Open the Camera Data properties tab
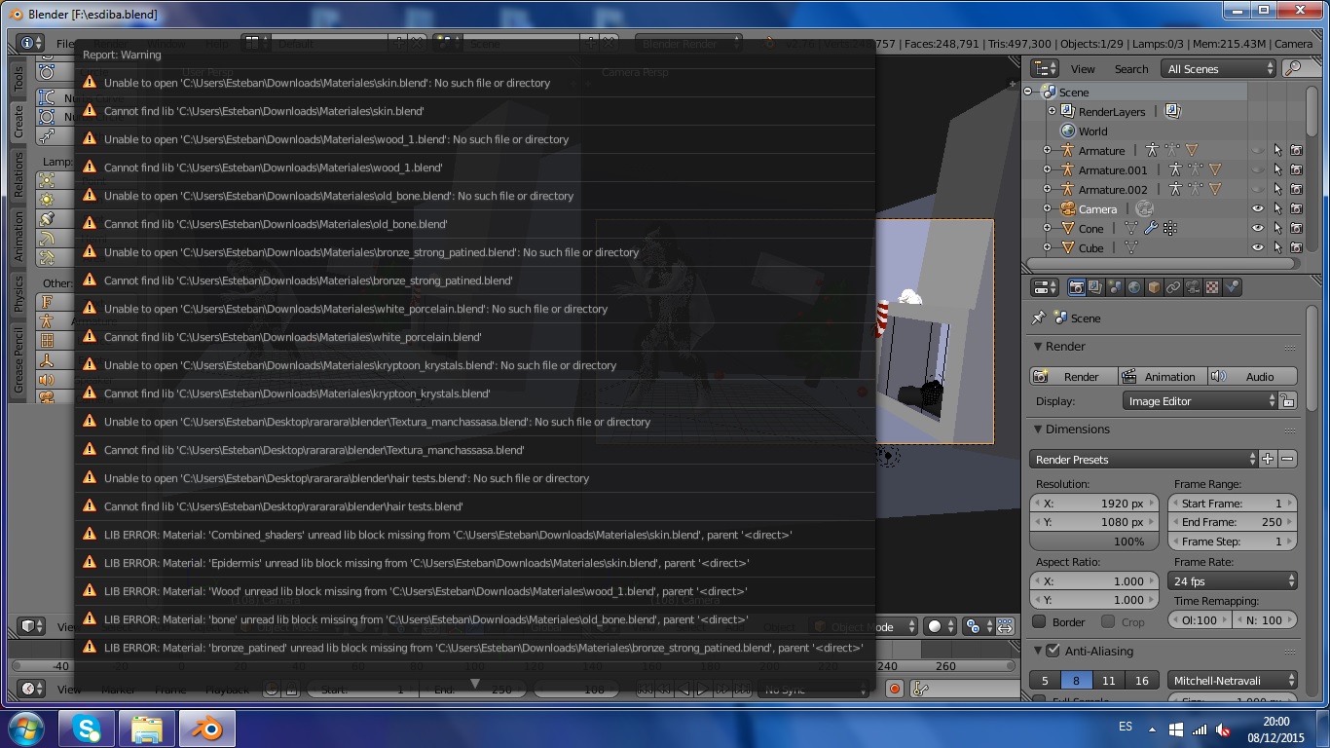 (x=1193, y=287)
